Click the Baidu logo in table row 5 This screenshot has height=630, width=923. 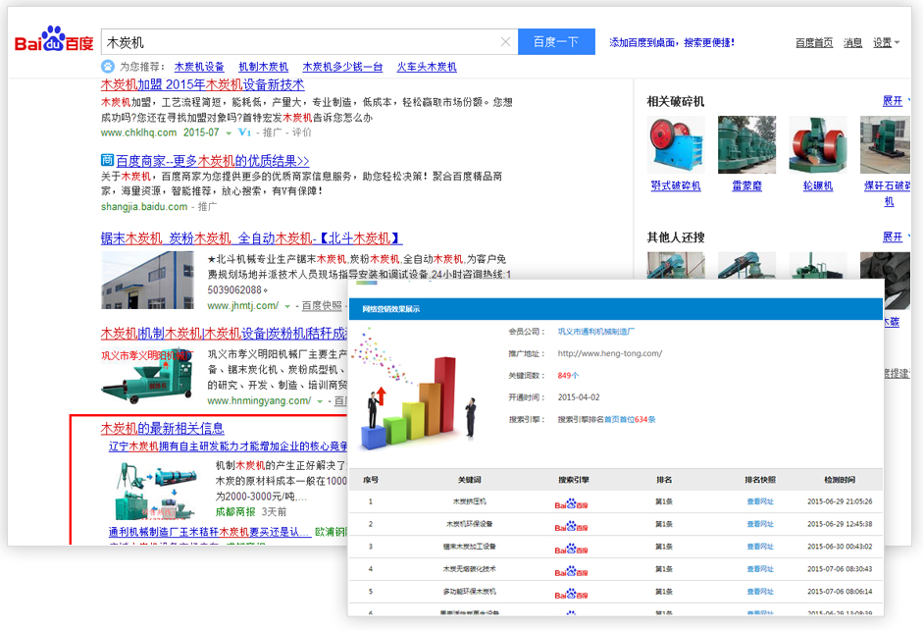(x=571, y=593)
